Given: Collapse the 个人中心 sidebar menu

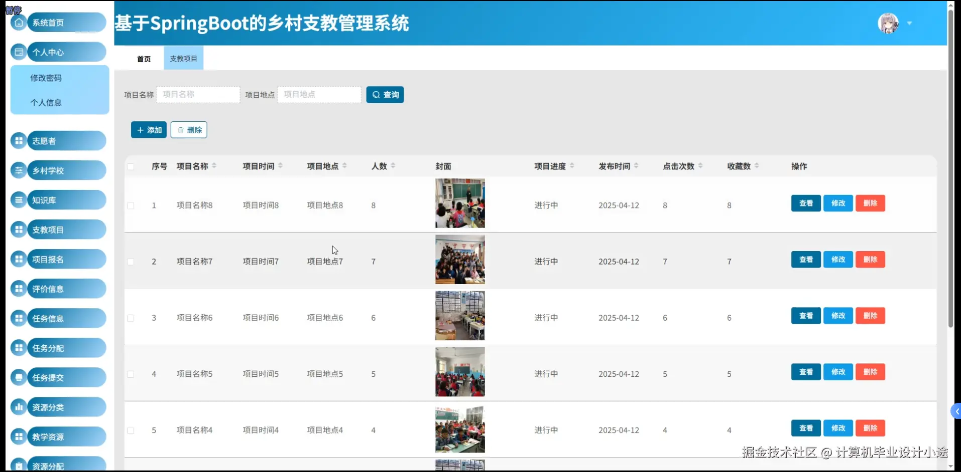Looking at the screenshot, I should point(67,52).
